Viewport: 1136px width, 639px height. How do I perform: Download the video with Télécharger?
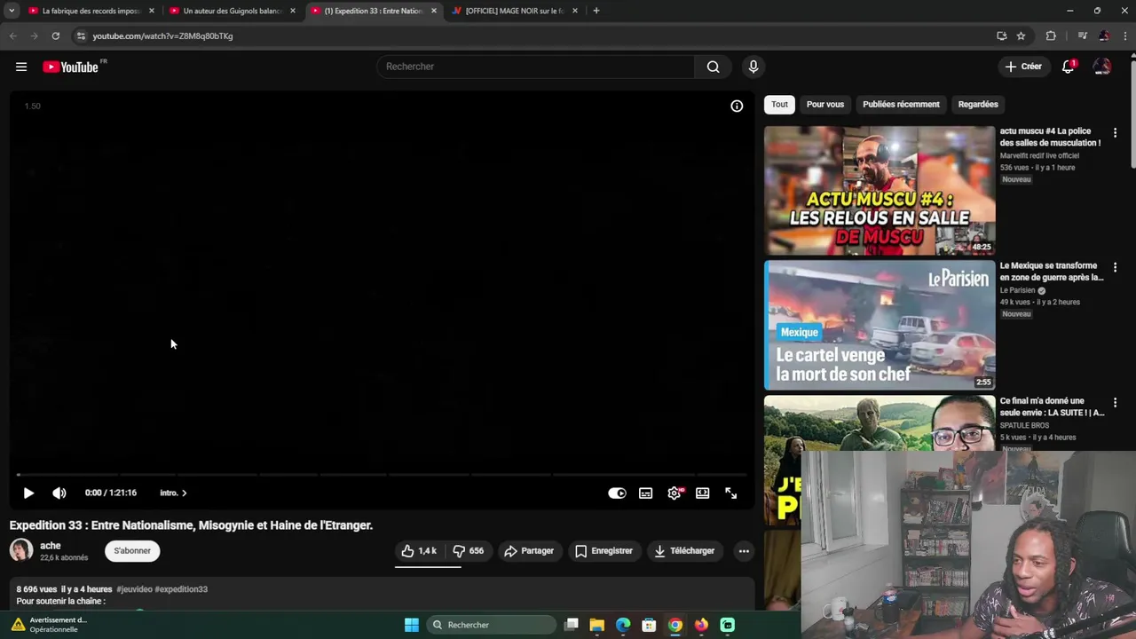click(684, 551)
